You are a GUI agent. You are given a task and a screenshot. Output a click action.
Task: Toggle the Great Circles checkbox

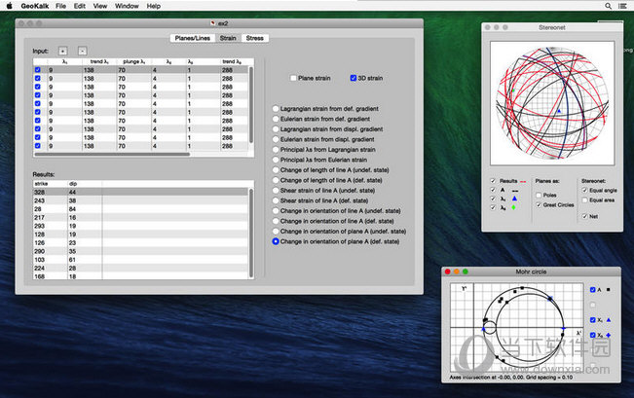click(539, 205)
